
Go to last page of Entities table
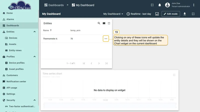click(x=106, y=63)
